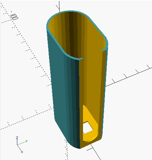The image size is (152, 160).
Task: Click the Z label on the axis indicator
Action: (17, 138)
